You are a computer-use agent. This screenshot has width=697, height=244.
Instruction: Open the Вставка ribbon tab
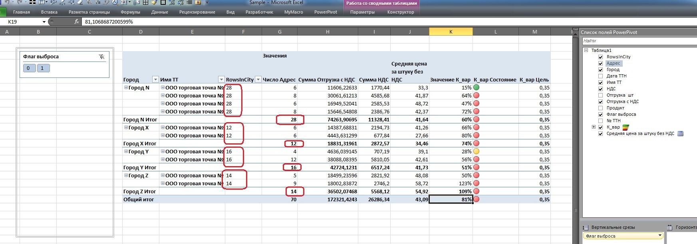pos(49,12)
